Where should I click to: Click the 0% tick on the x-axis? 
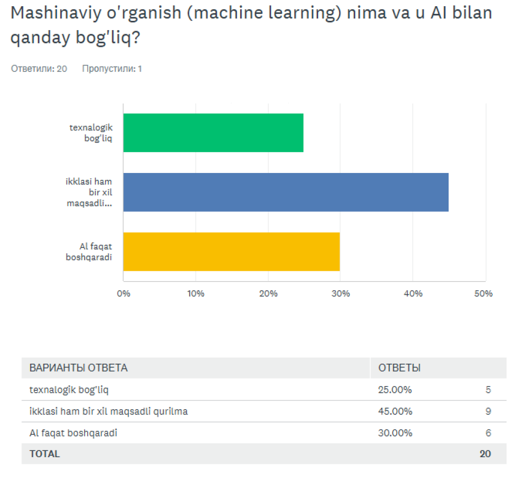pyautogui.click(x=123, y=294)
